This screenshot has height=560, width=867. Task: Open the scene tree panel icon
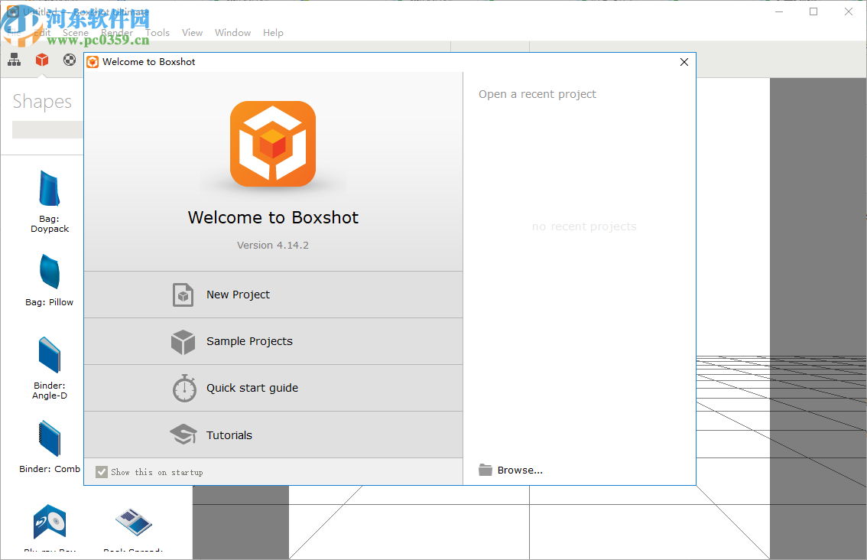(15, 60)
